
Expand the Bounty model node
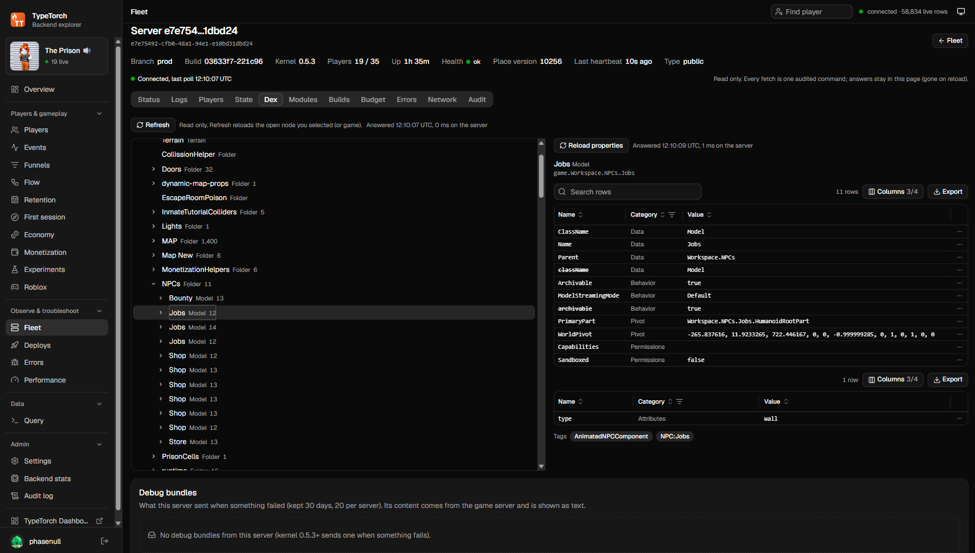click(161, 298)
